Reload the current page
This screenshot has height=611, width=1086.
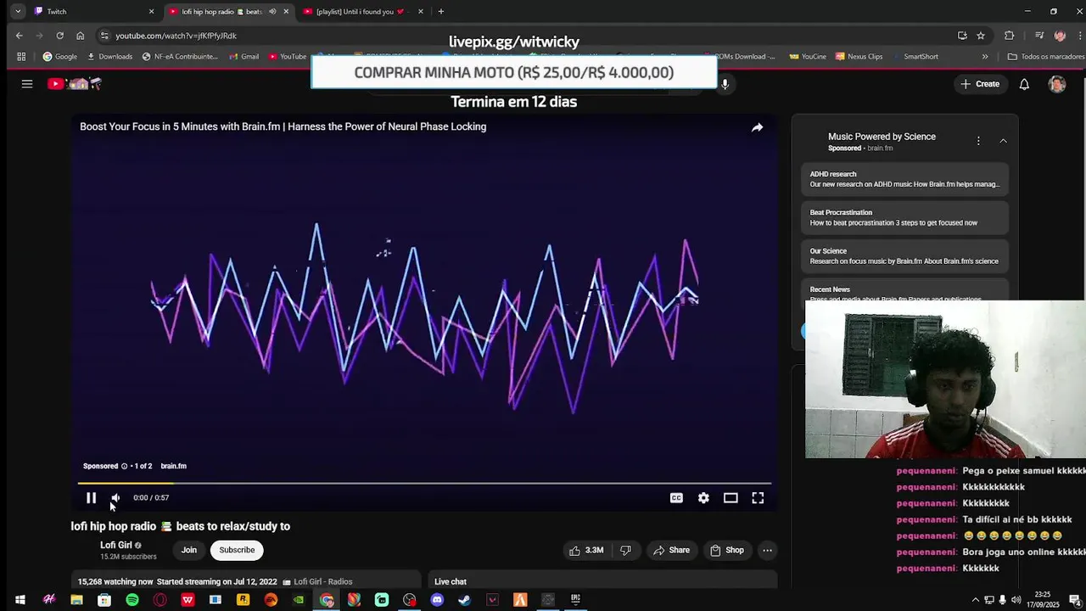(x=59, y=36)
